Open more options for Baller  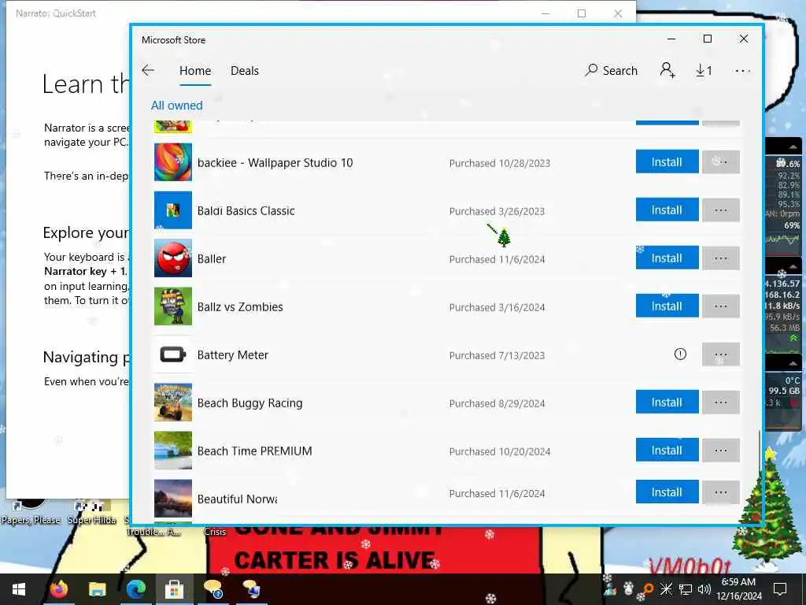click(721, 258)
